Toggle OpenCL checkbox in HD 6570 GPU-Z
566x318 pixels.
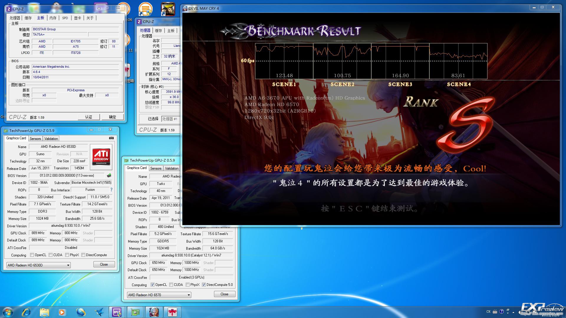(152, 285)
